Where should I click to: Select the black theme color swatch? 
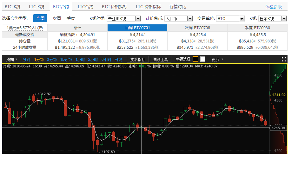tap(195, 59)
